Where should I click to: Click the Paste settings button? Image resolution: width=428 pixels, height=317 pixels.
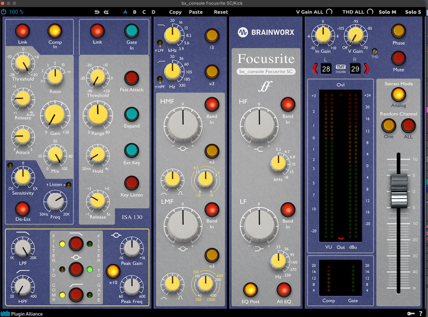196,12
